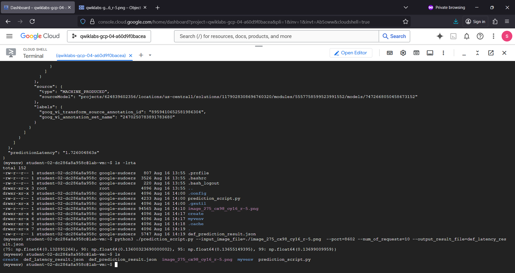515x273 pixels.
Task: Click the console.cloud.google.com address bar
Action: 233,22
